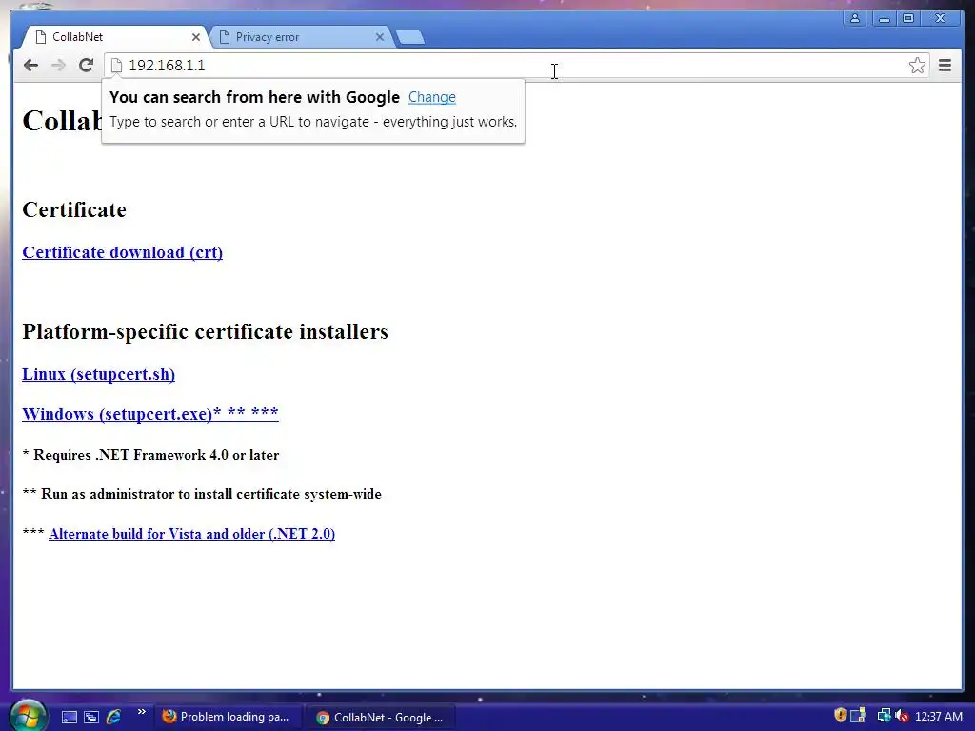Click Show Desktop in quick launch
The width and height of the screenshot is (975, 731).
click(x=70, y=718)
